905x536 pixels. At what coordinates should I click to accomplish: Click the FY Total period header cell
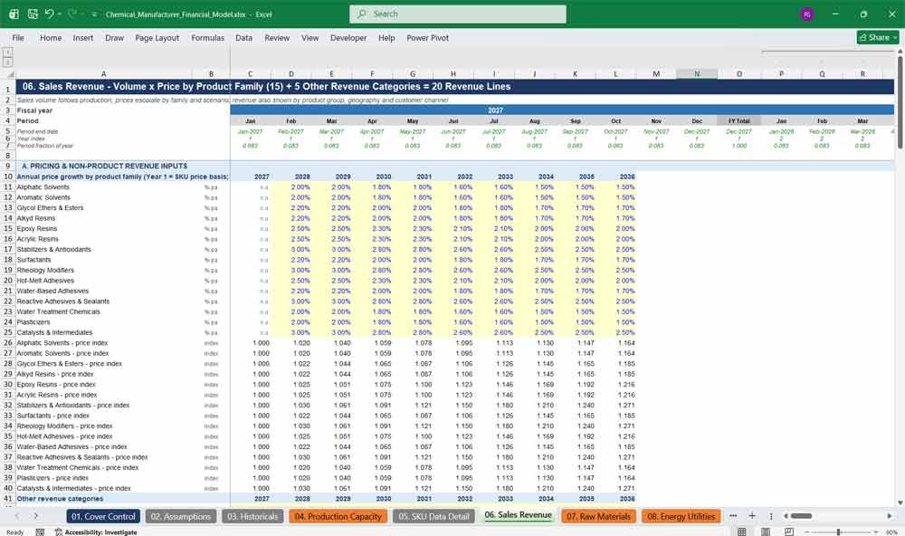[738, 120]
